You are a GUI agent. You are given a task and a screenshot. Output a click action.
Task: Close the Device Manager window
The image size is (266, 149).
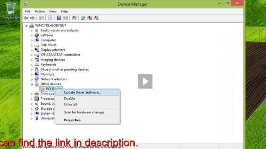237,3
